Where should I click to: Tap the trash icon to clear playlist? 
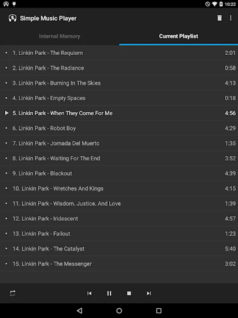pyautogui.click(x=219, y=18)
